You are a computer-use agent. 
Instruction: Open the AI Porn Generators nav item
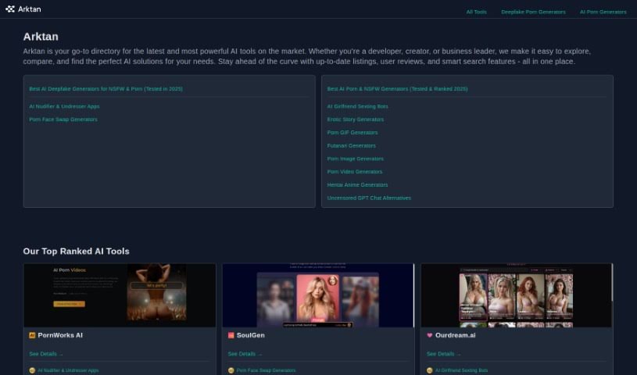603,12
